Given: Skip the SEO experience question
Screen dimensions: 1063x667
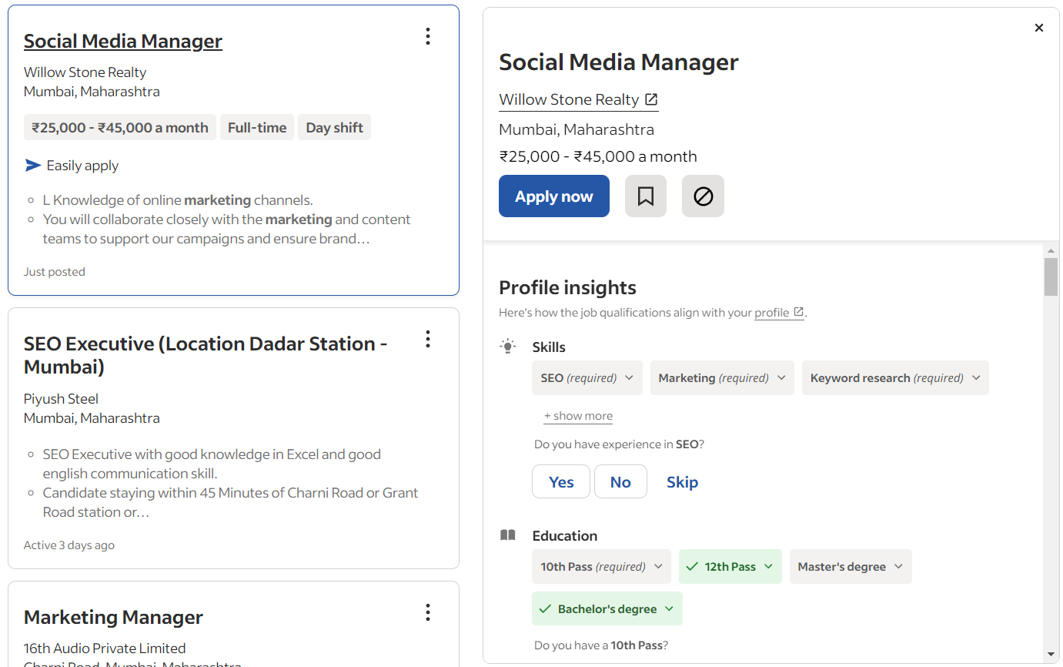Looking at the screenshot, I should pyautogui.click(x=682, y=482).
